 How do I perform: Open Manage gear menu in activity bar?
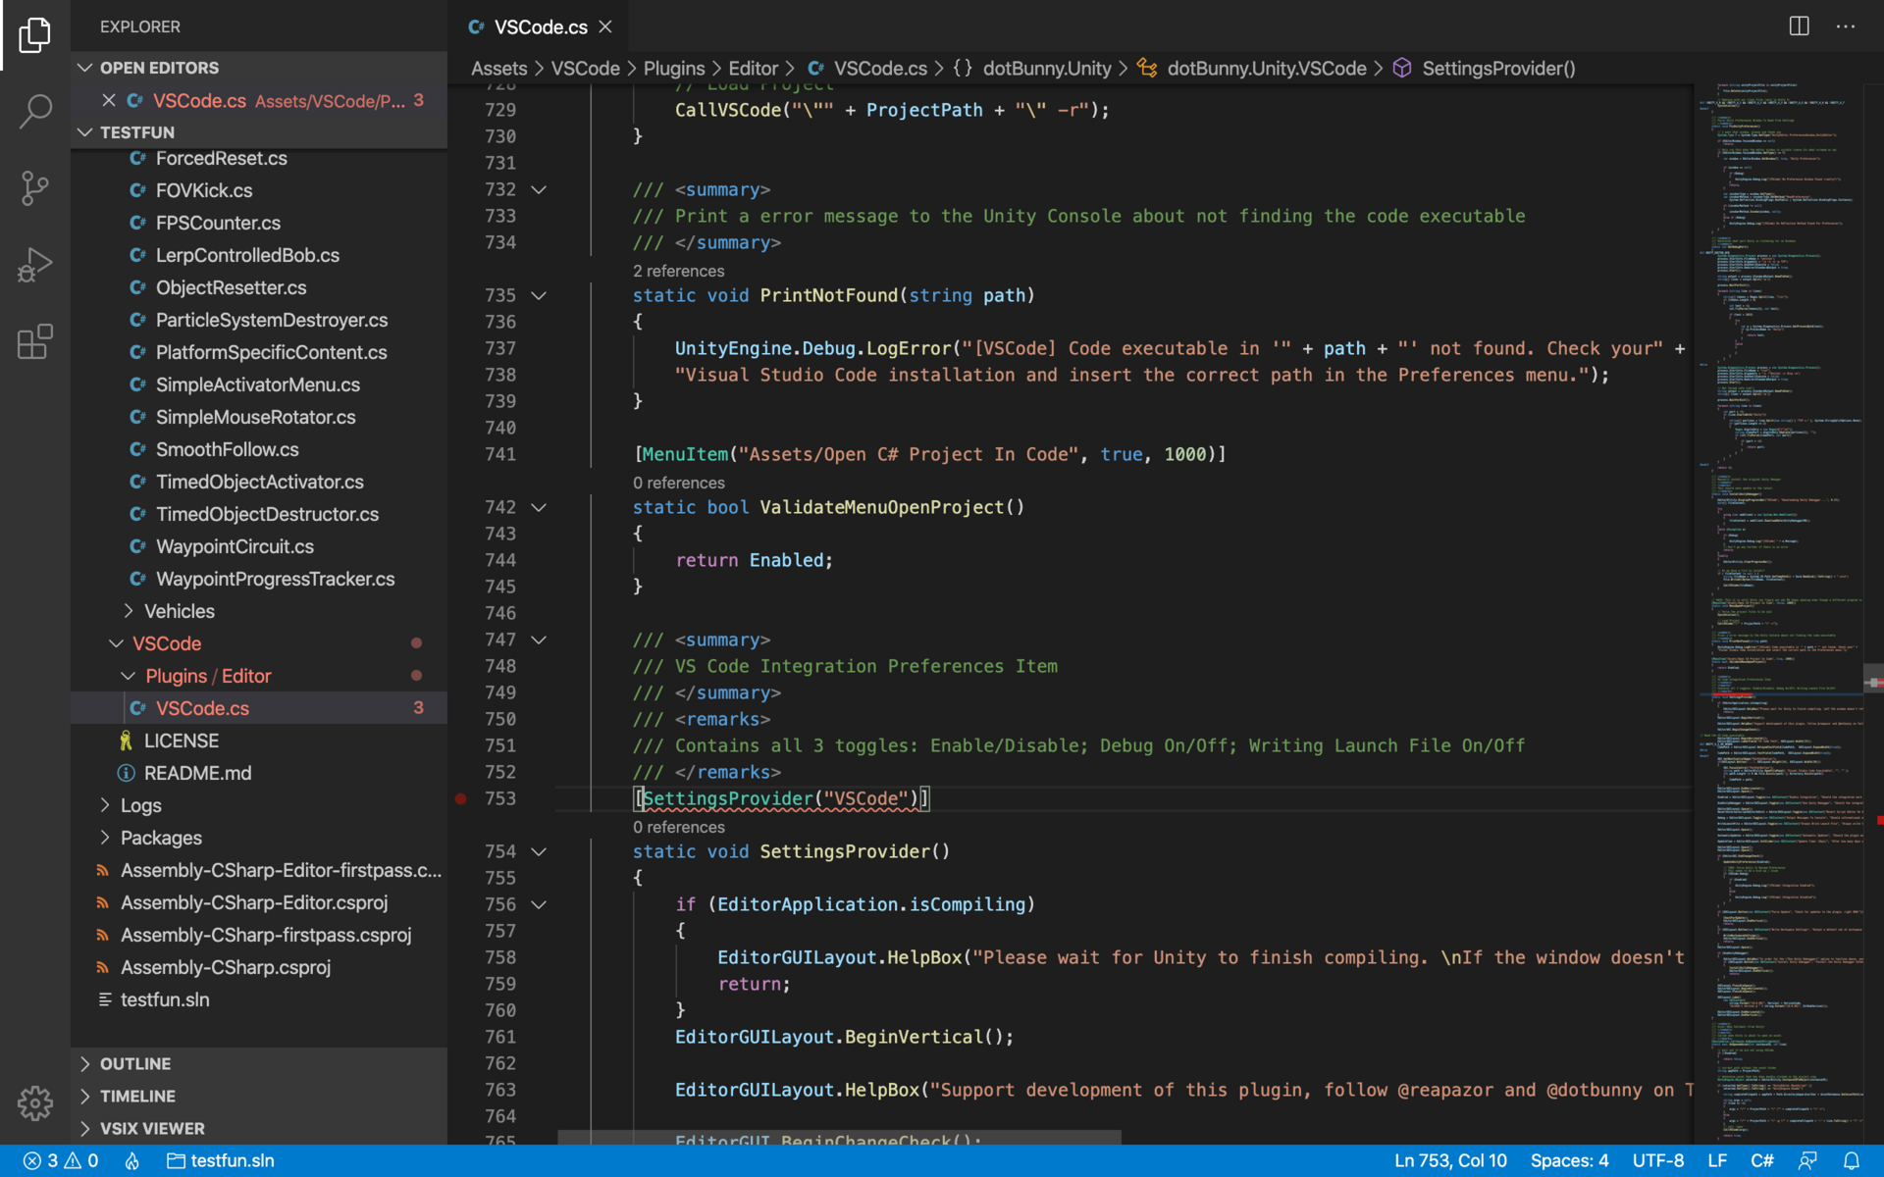34,1103
